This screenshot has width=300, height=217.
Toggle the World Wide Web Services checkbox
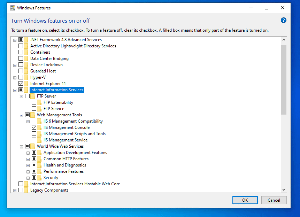pos(28,146)
